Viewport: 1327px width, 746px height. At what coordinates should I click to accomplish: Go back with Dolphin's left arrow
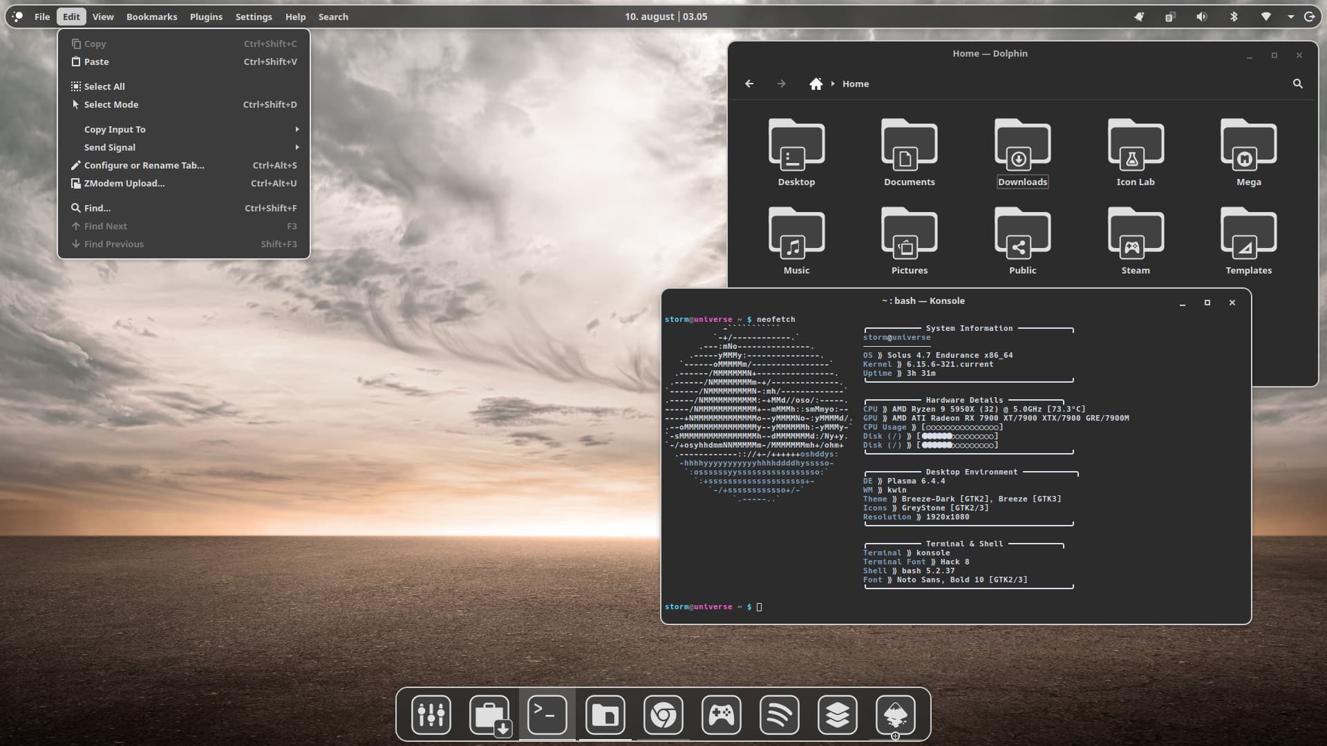(749, 84)
